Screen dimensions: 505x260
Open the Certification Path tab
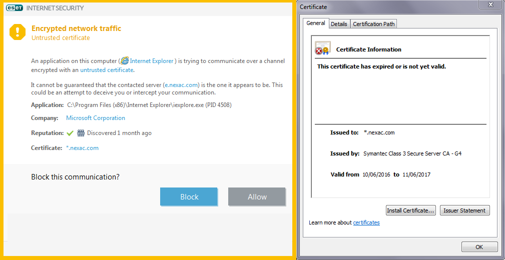point(373,24)
